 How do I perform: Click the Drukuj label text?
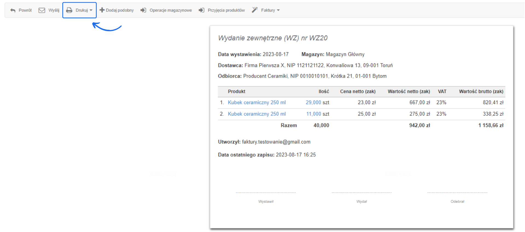click(x=81, y=10)
